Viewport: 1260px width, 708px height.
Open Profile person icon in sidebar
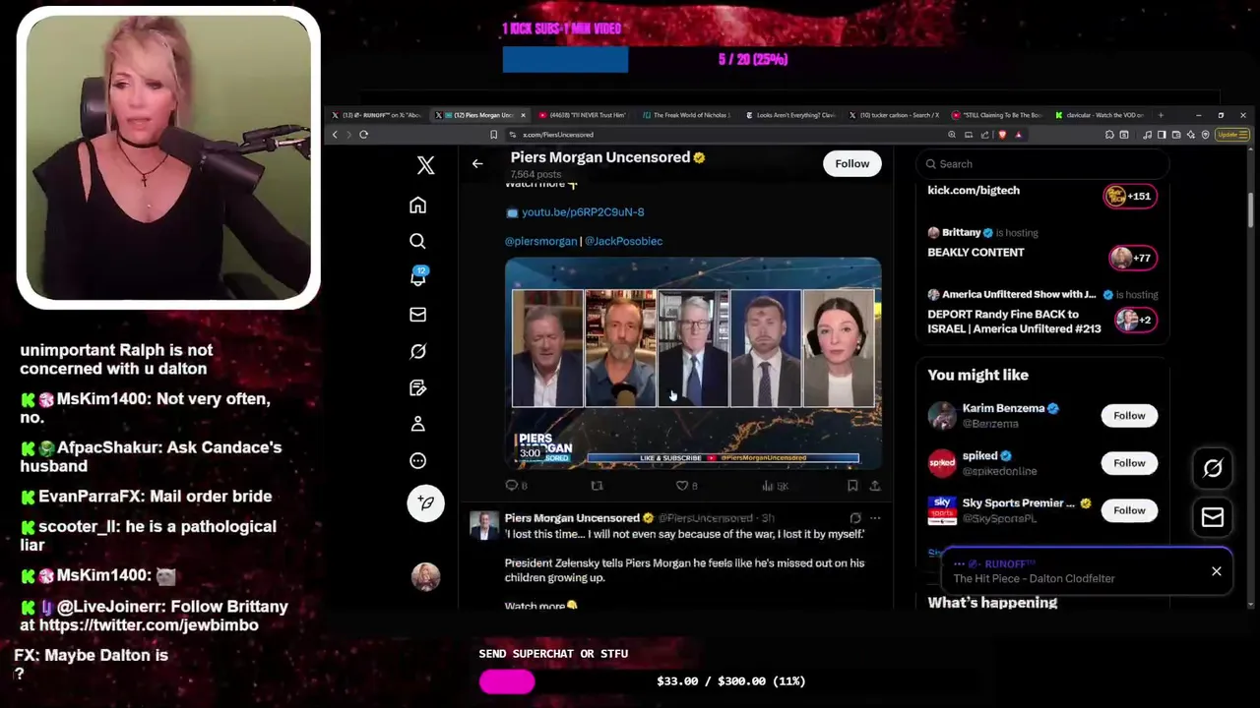(x=417, y=424)
